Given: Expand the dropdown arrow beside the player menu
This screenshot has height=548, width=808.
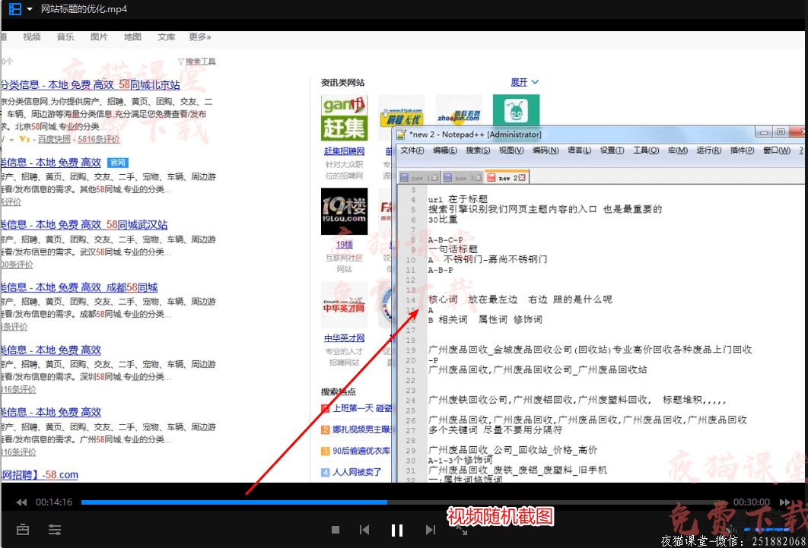Looking at the screenshot, I should point(30,9).
